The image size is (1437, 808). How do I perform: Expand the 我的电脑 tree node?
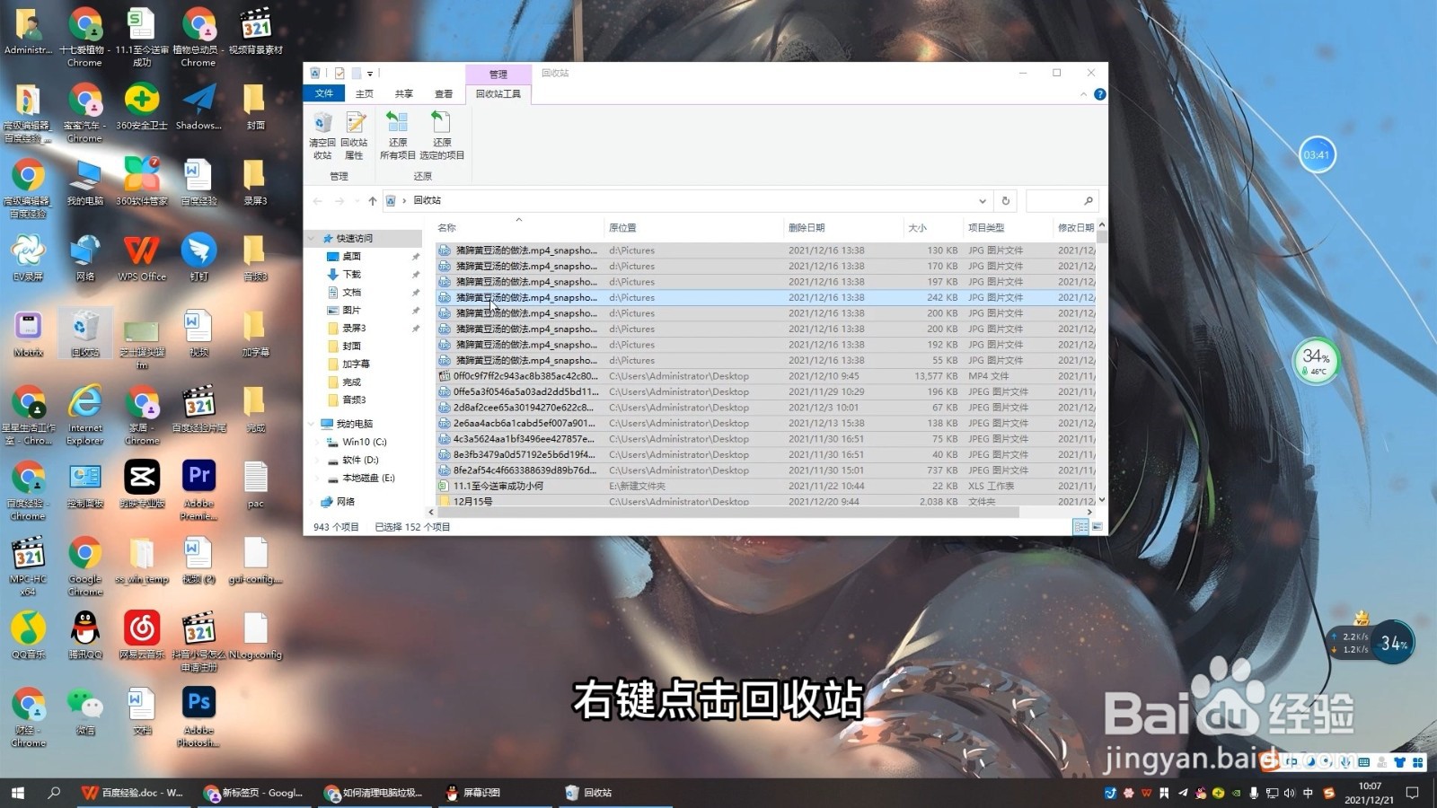[313, 423]
